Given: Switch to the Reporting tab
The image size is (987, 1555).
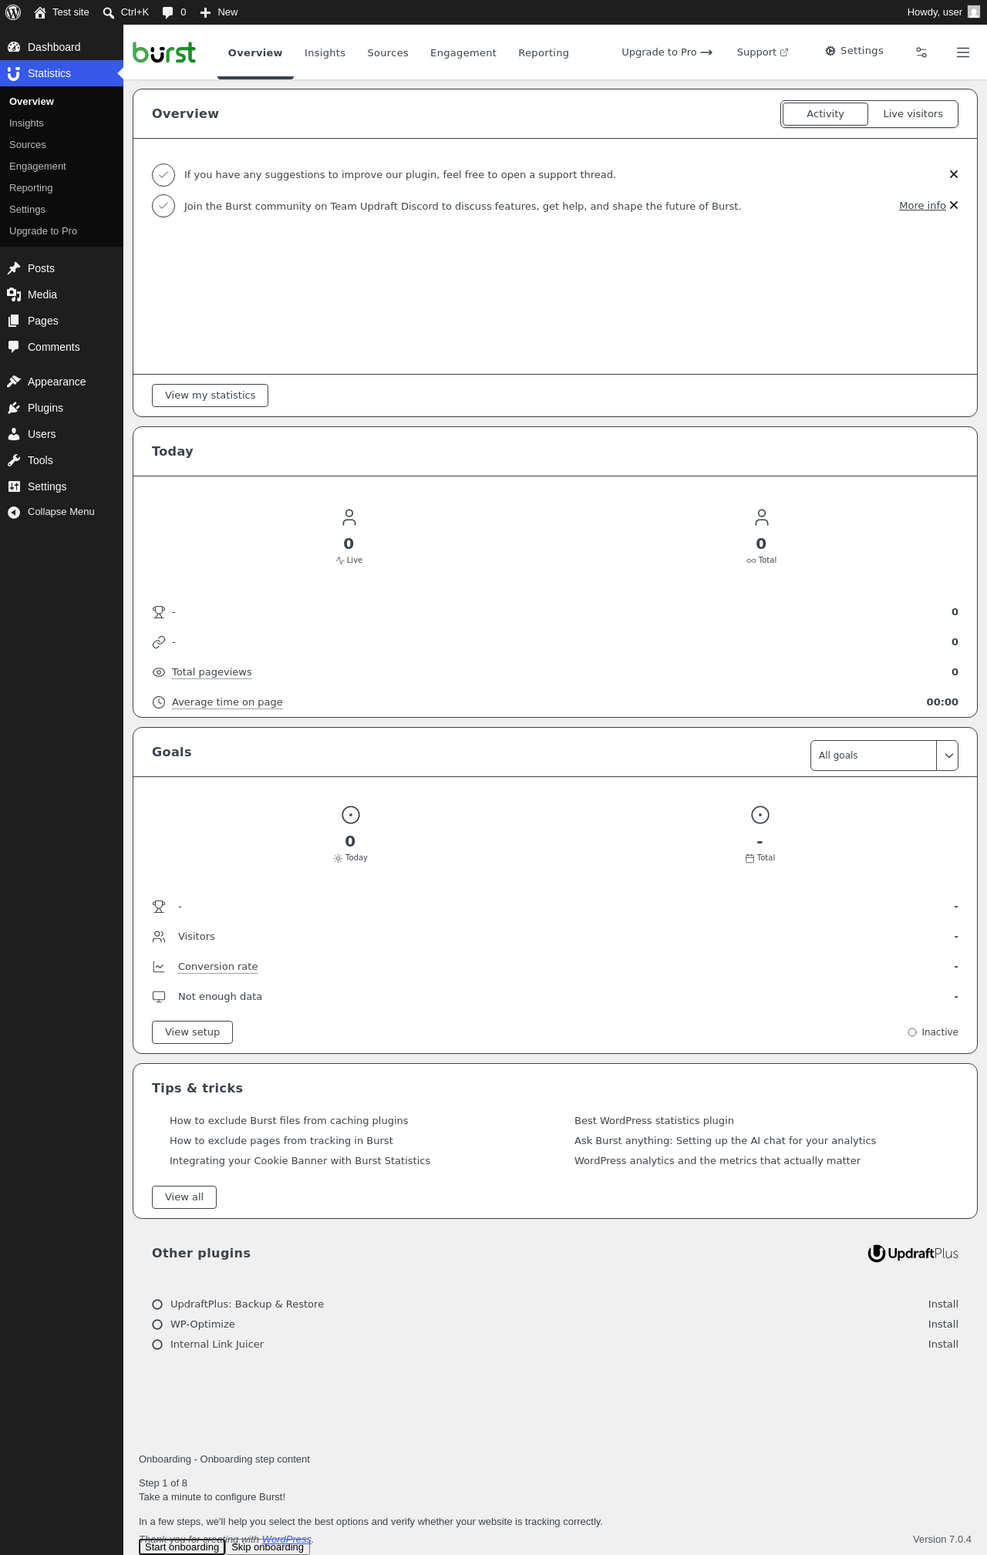Looking at the screenshot, I should click(x=544, y=52).
